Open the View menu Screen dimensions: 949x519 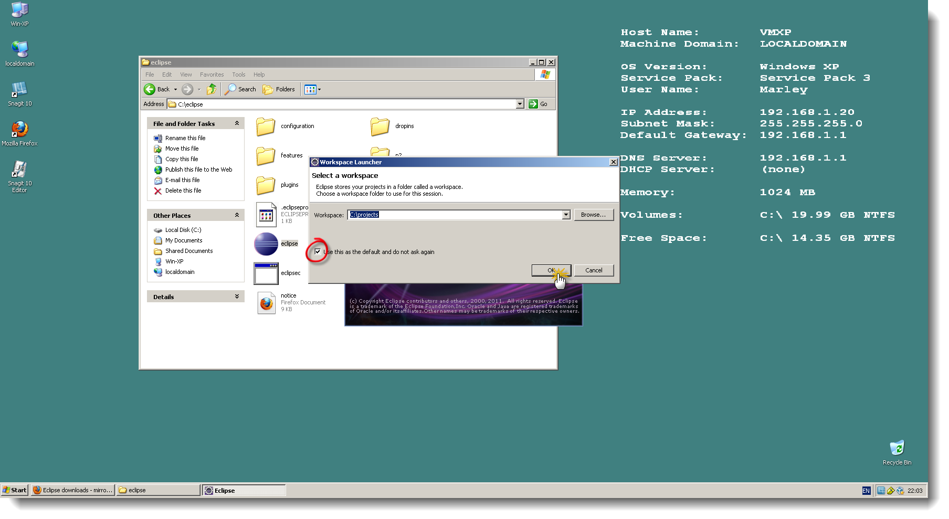tap(186, 74)
